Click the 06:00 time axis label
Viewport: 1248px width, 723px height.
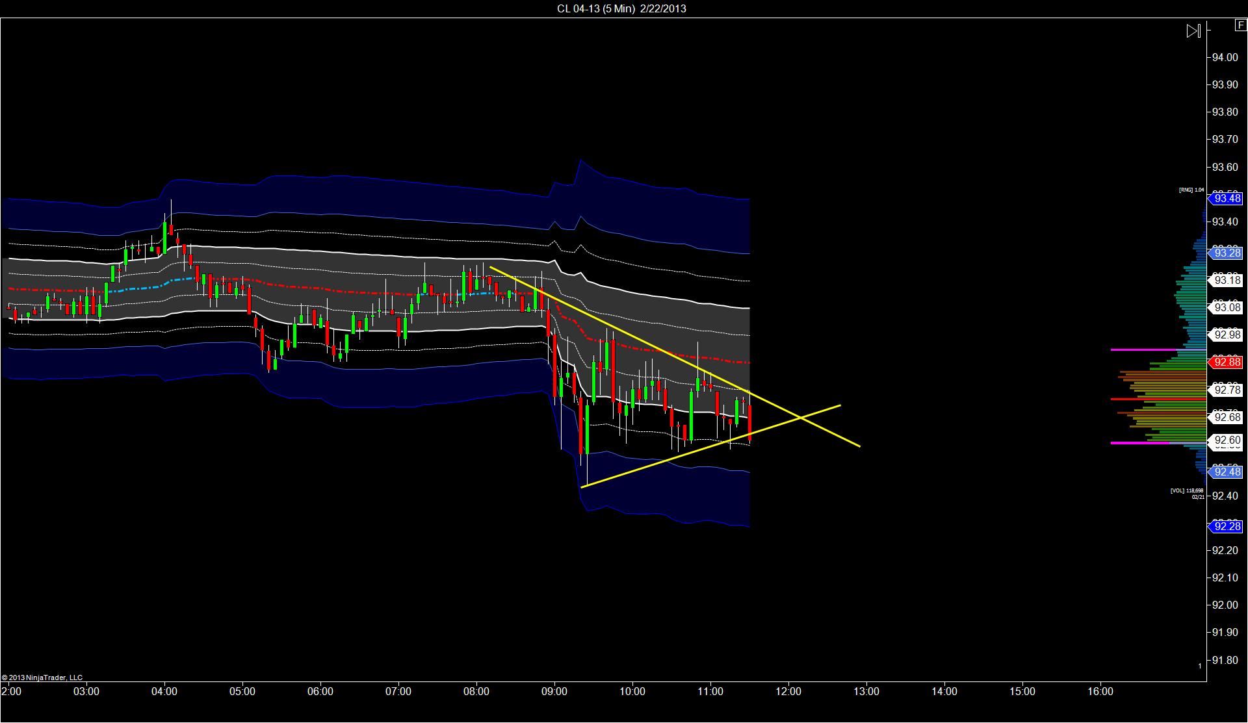pyautogui.click(x=320, y=691)
